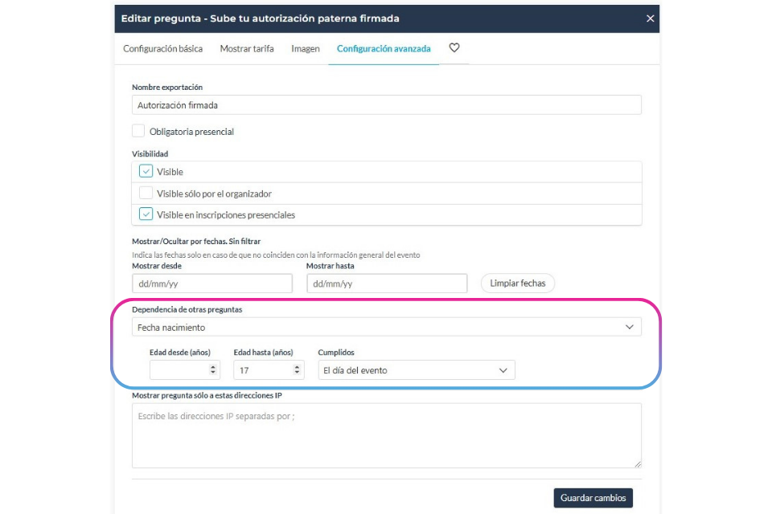772x514 pixels.
Task: Enable Visible sólo por el organizador
Action: point(146,193)
